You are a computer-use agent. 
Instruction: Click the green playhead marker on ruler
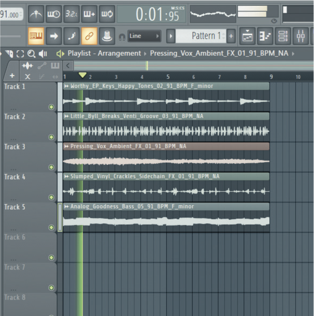(x=82, y=75)
